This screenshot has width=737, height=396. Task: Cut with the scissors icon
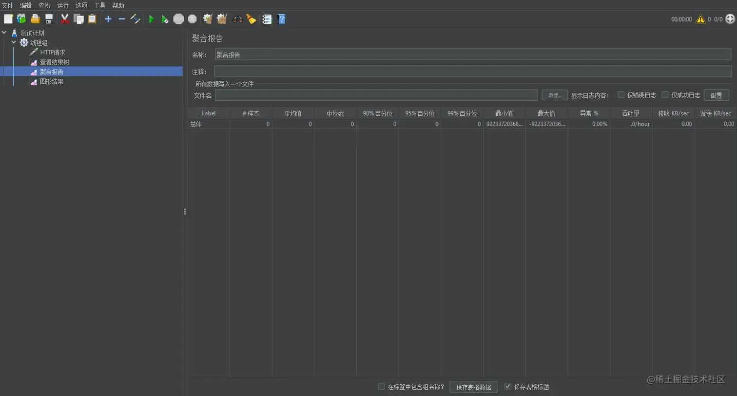click(x=64, y=19)
